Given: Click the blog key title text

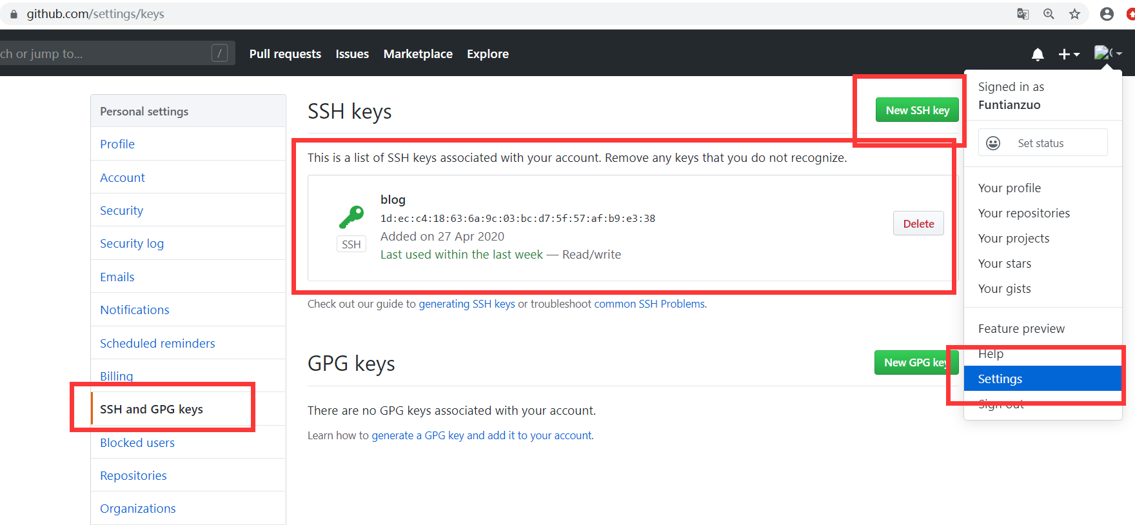Looking at the screenshot, I should (x=393, y=199).
